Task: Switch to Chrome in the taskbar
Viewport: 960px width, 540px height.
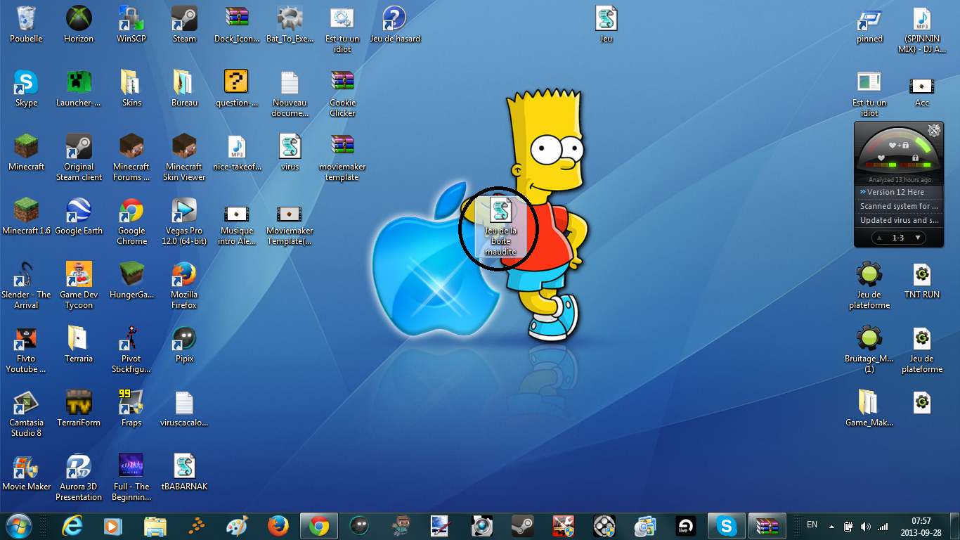Action: pyautogui.click(x=319, y=526)
